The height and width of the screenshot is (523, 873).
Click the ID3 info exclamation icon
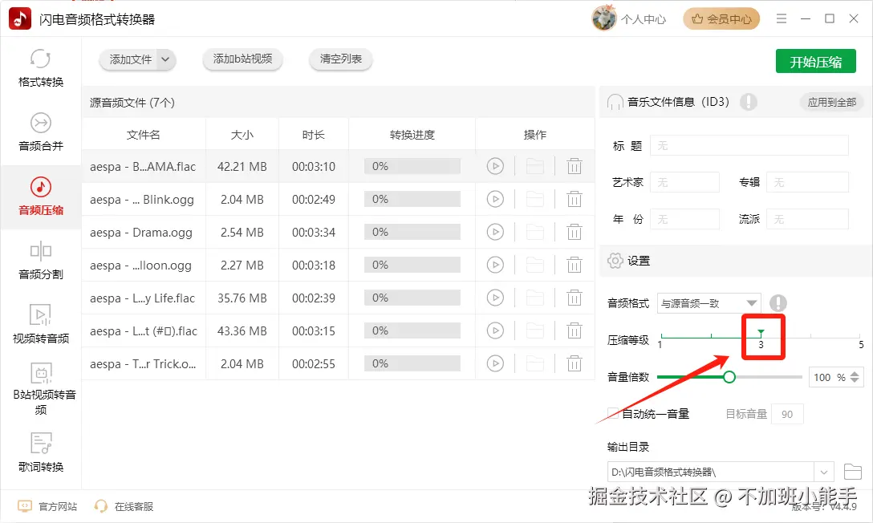pyautogui.click(x=749, y=102)
